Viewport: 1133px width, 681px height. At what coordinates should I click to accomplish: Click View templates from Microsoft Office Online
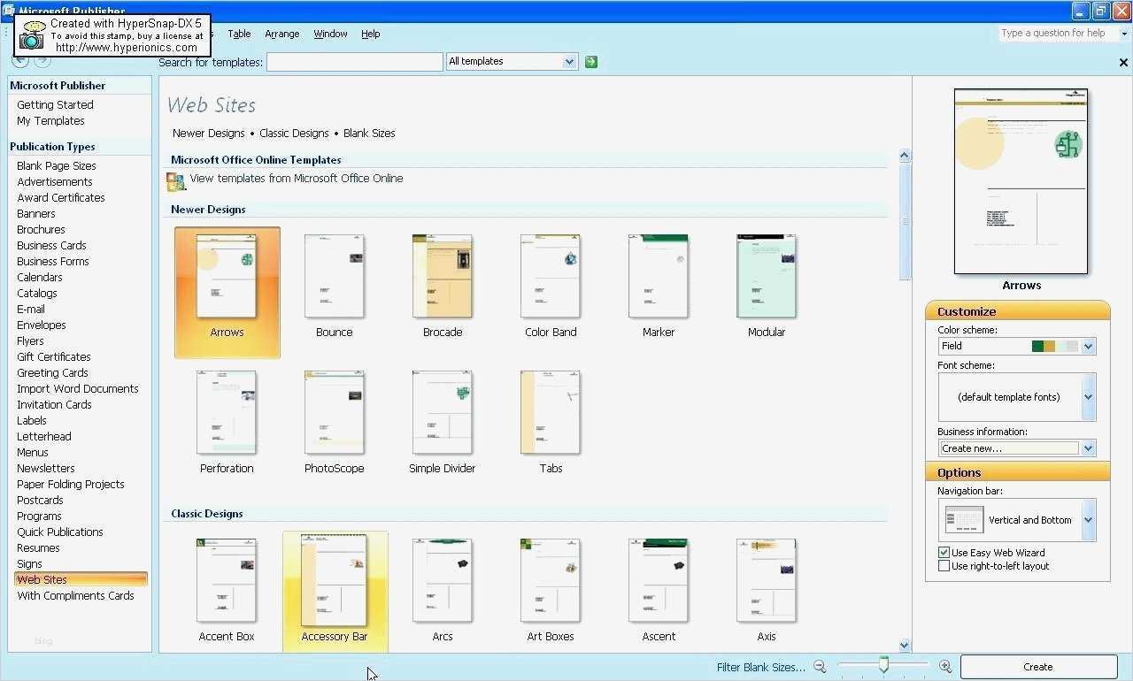[x=297, y=179]
